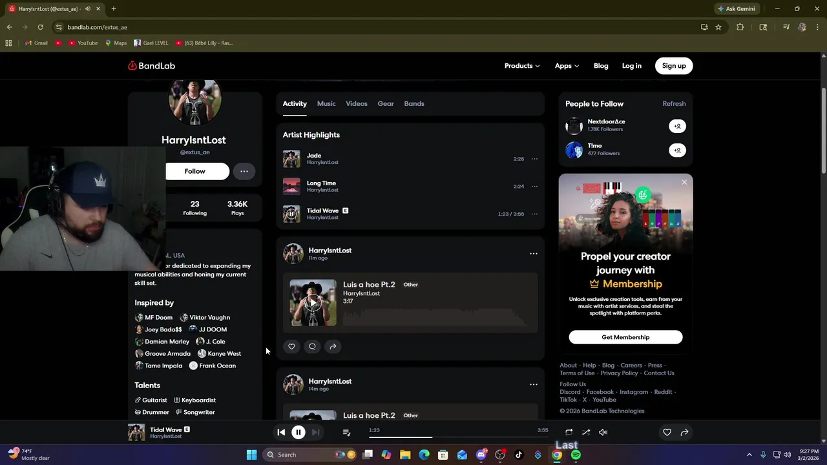Skip to previous track in player bar
827x465 pixels.
click(x=281, y=432)
